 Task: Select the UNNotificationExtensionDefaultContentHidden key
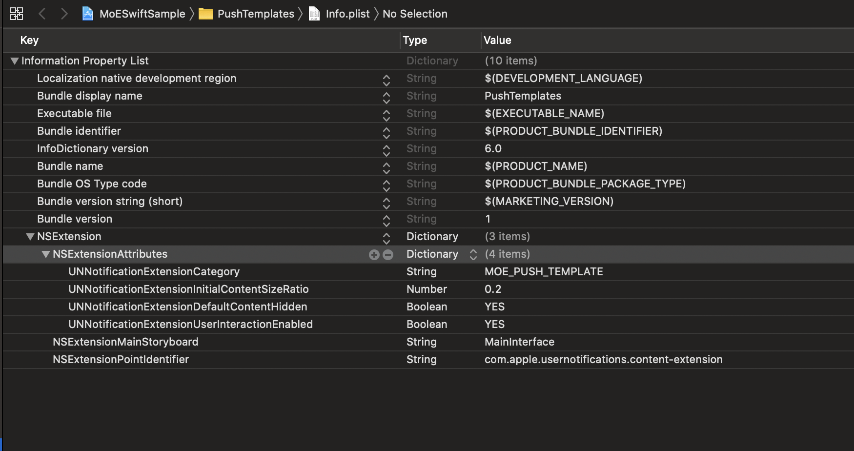pyautogui.click(x=188, y=307)
